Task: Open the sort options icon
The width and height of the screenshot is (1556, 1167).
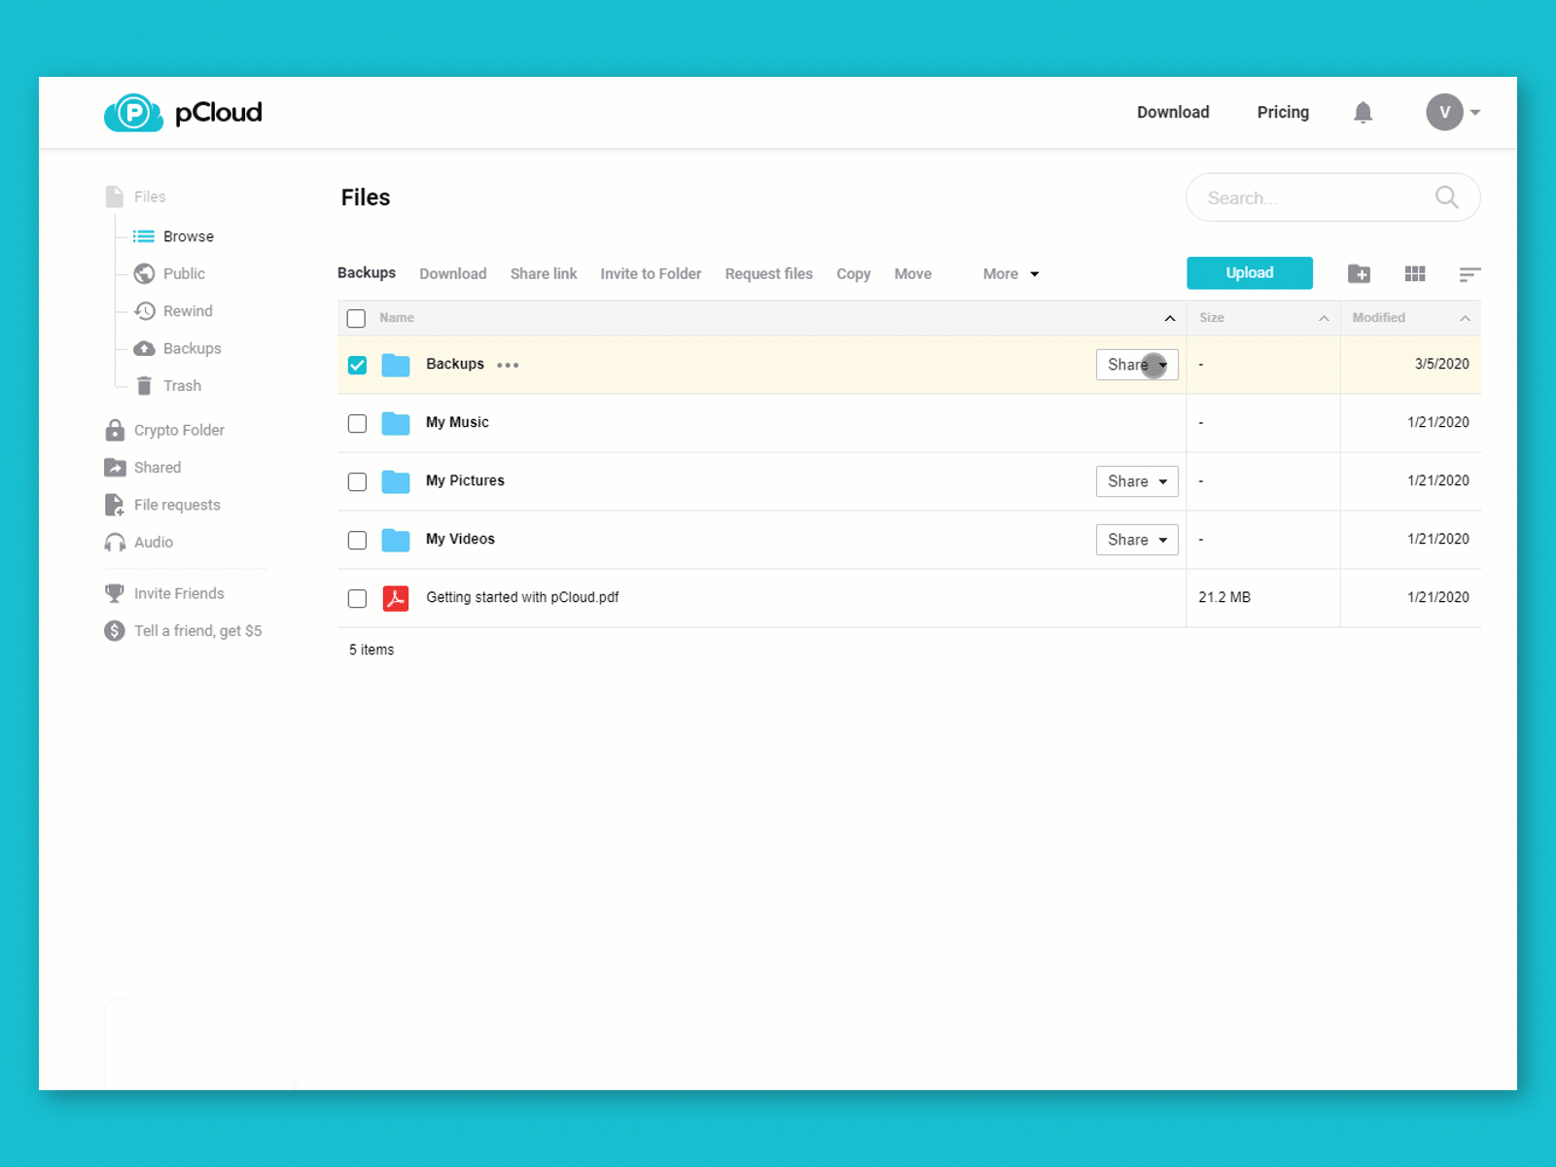Action: (1469, 274)
